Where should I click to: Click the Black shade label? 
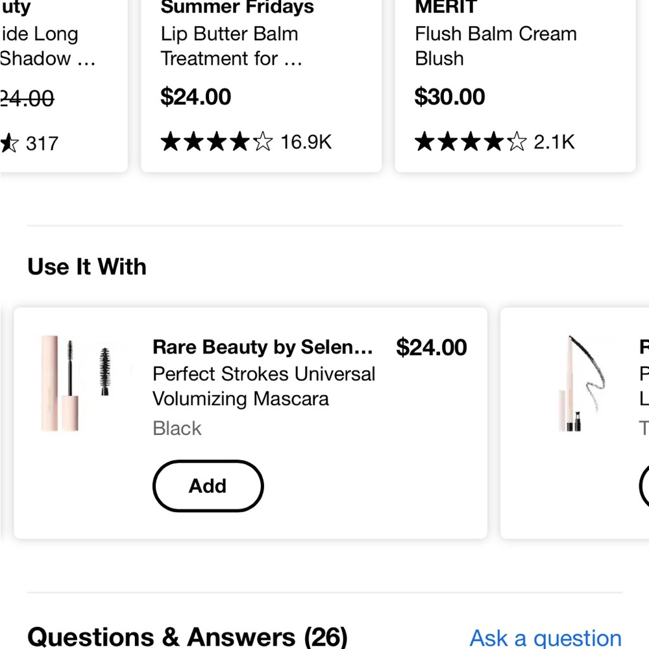click(x=177, y=428)
